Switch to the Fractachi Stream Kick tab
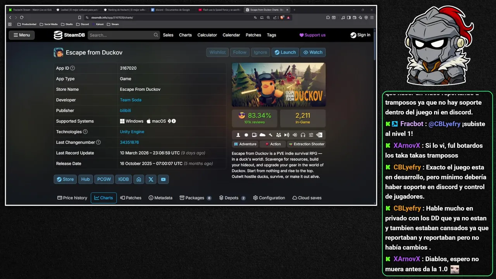 30,10
